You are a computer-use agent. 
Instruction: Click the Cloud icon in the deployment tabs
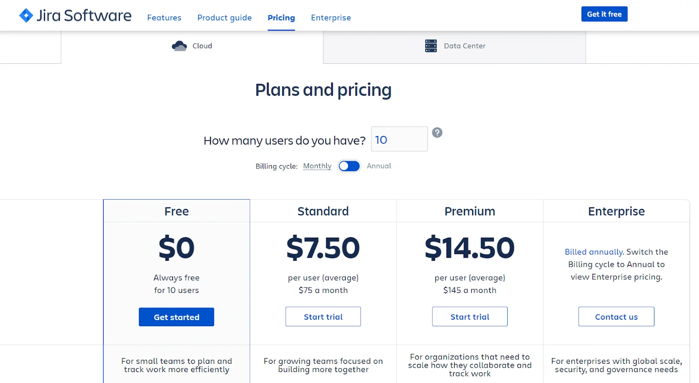tap(179, 46)
